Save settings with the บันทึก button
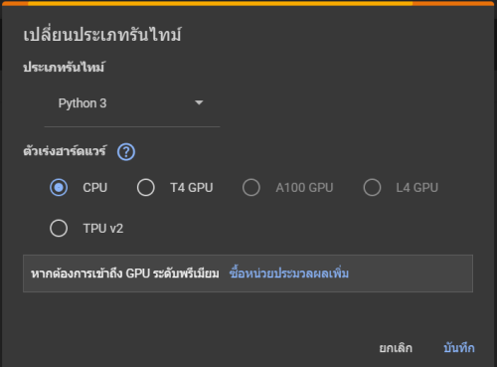 click(459, 348)
